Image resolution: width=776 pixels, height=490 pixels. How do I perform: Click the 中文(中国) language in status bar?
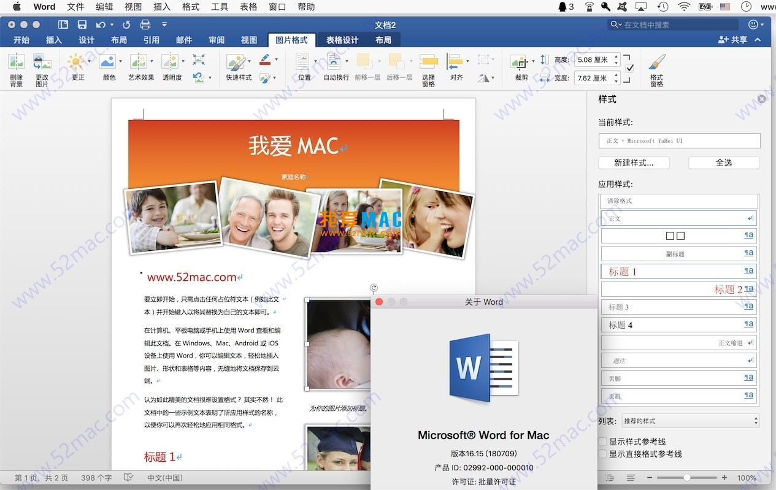[165, 478]
